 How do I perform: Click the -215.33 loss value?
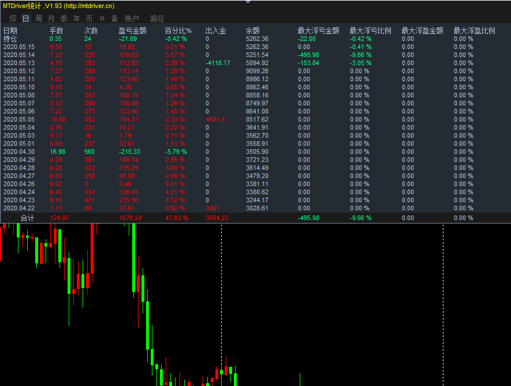click(129, 152)
